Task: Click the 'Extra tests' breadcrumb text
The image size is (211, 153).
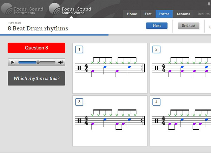Action: [x=14, y=23]
